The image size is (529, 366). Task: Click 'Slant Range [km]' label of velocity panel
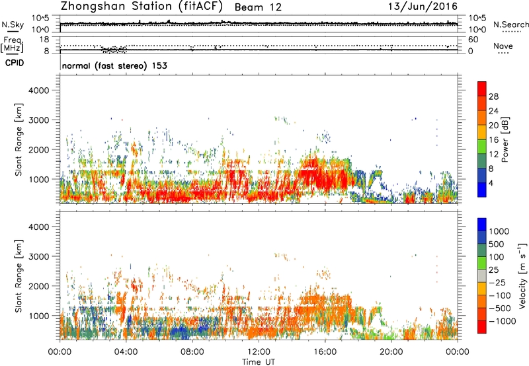19,276
